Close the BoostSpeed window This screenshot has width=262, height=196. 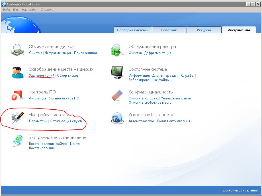[258, 4]
